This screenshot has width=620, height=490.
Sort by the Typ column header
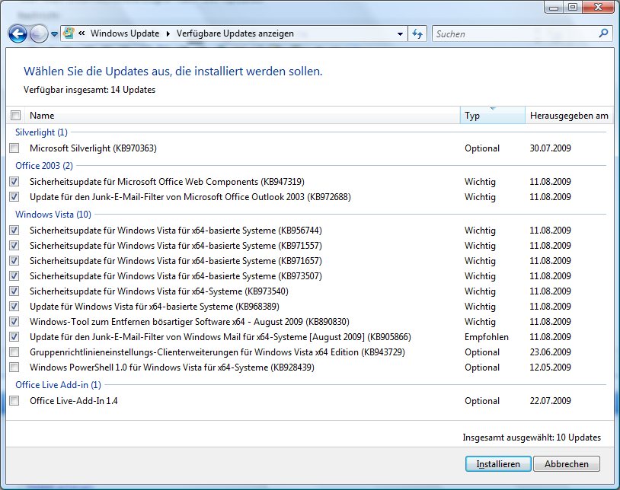(x=493, y=116)
